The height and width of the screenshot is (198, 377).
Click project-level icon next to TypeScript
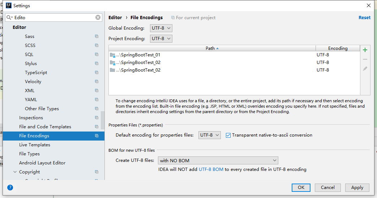coord(97,72)
